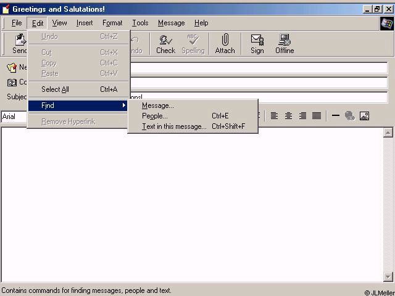Click inside the message body area
Viewport: 395px width, 296px height.
pyautogui.click(x=192, y=205)
